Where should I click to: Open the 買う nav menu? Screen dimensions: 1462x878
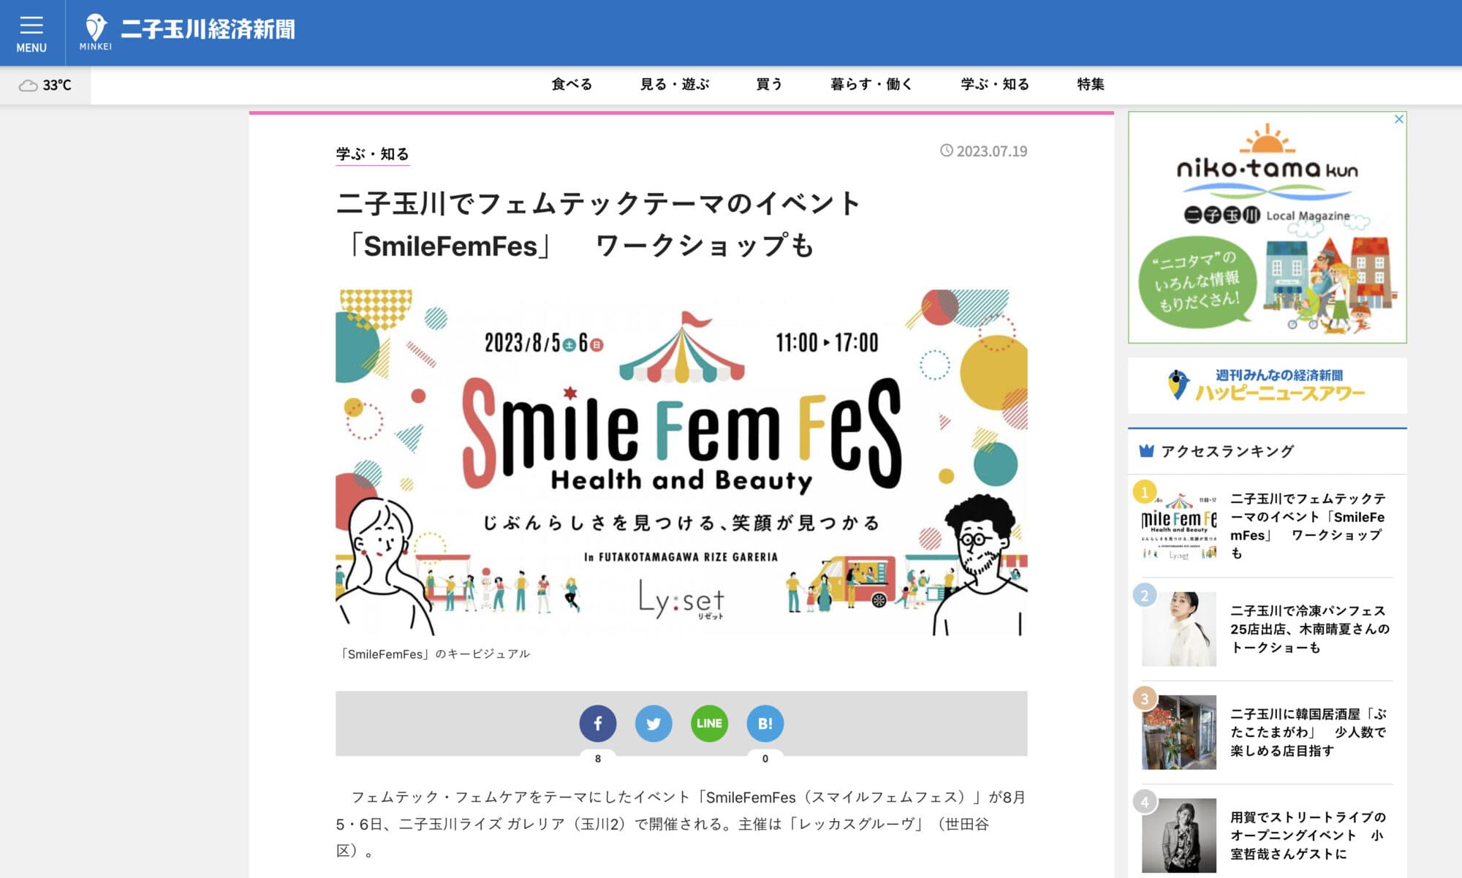point(769,84)
